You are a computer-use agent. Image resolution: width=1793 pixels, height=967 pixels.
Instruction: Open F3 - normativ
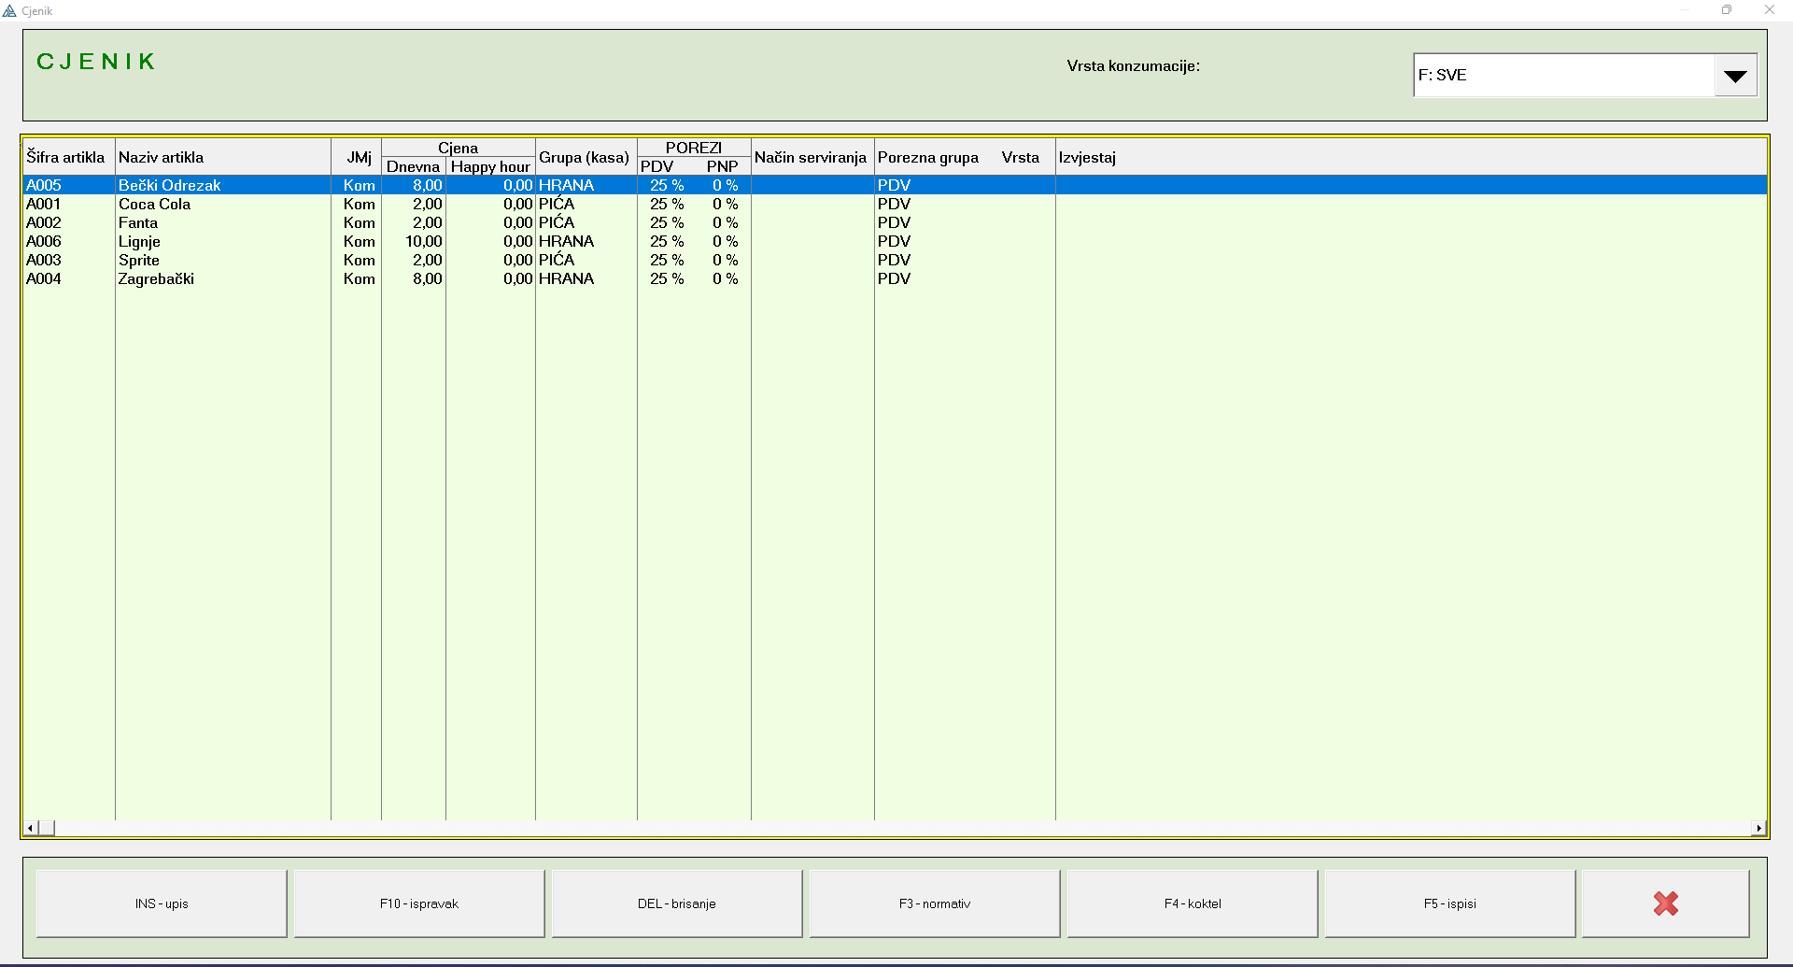coord(934,903)
